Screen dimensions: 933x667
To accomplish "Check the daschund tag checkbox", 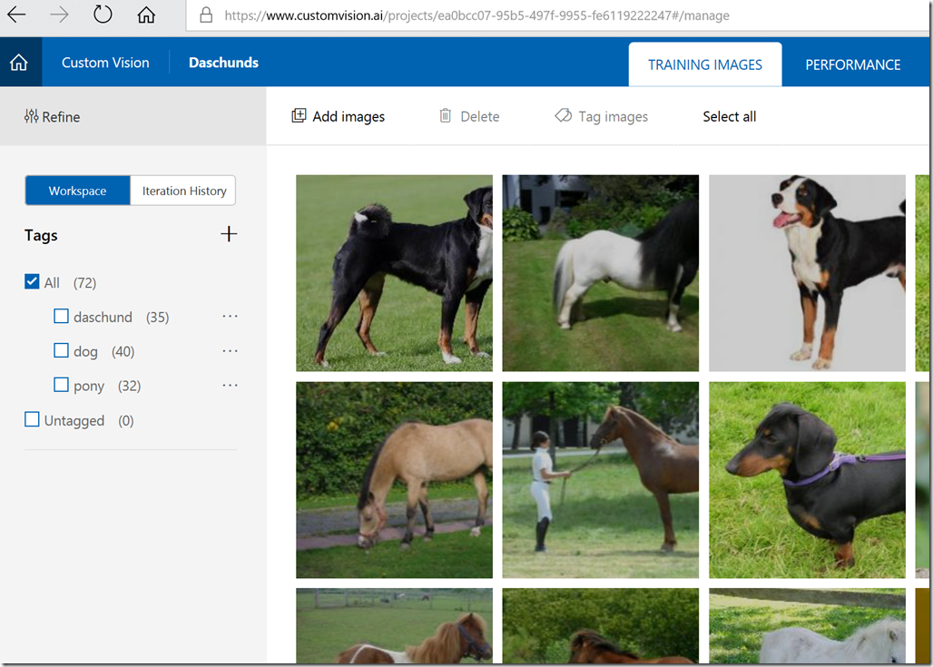I will point(62,316).
